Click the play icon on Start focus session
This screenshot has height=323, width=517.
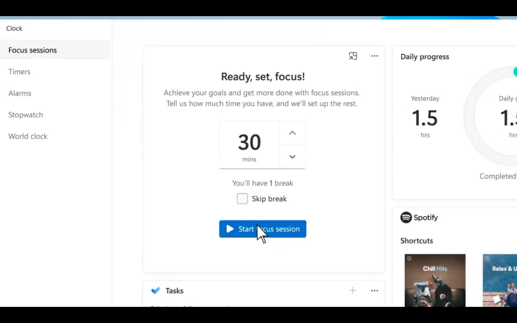click(x=230, y=229)
